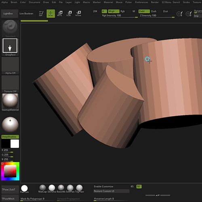
Task: Open the StartupMaterial material picker
Action: pos(10,102)
